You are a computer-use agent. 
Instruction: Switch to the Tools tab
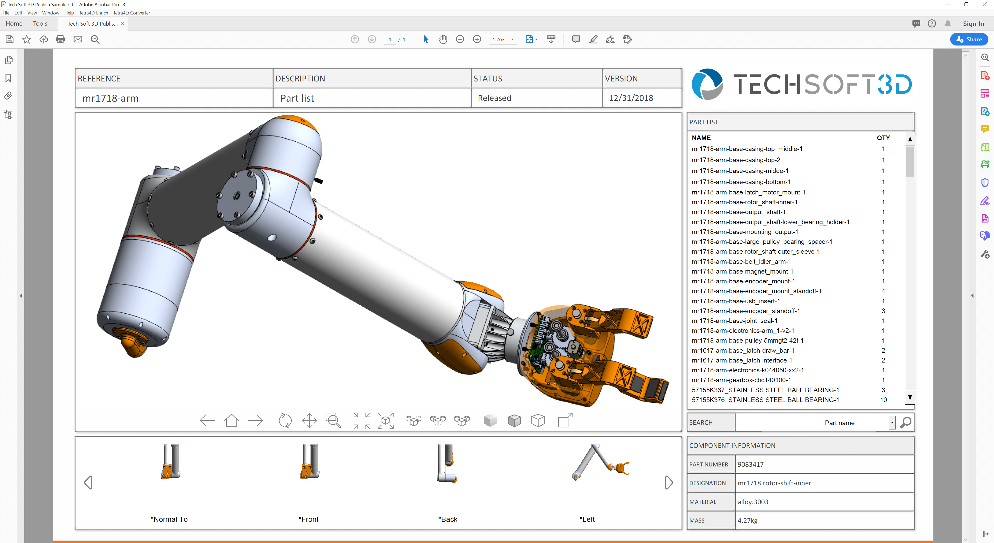tap(40, 24)
